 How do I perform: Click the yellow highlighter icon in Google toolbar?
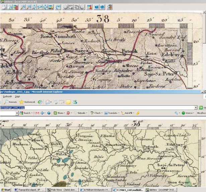tap(138, 113)
